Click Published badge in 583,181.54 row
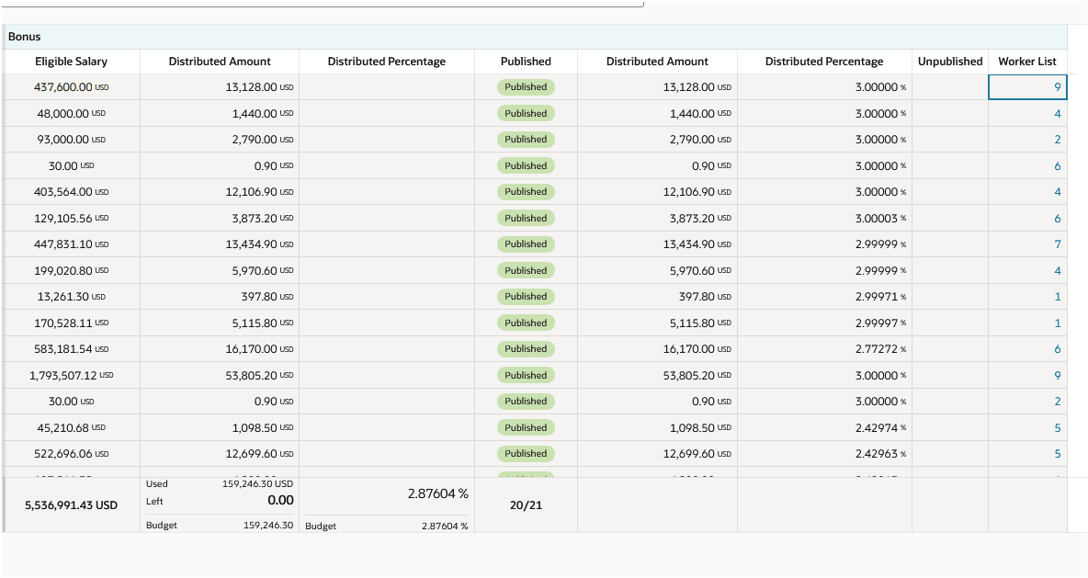The image size is (1088, 578). tap(526, 349)
